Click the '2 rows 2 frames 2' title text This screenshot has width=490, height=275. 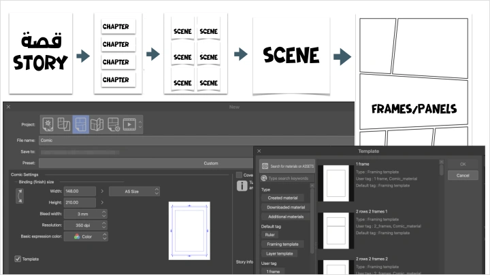coord(372,259)
